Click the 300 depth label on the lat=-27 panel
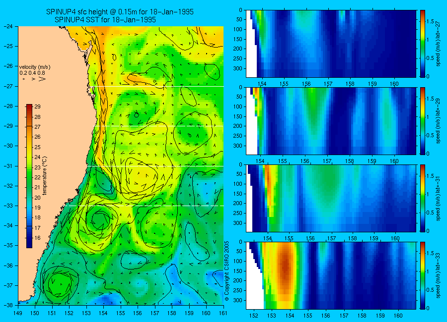Image resolution: width=447 pixels, height=322 pixels. [238, 68]
